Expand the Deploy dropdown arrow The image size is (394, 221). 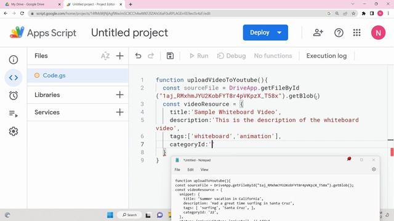[x=279, y=33]
